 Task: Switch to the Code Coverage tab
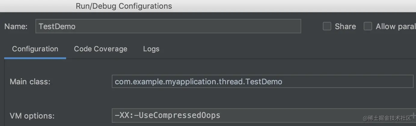tap(100, 49)
